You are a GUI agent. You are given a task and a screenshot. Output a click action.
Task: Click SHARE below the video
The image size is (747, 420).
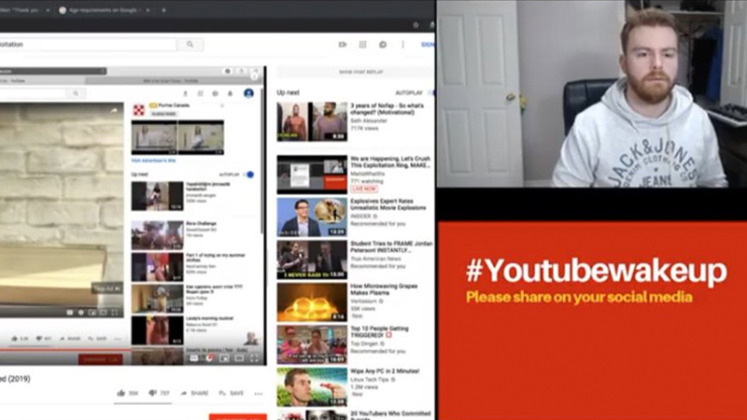[x=194, y=393]
